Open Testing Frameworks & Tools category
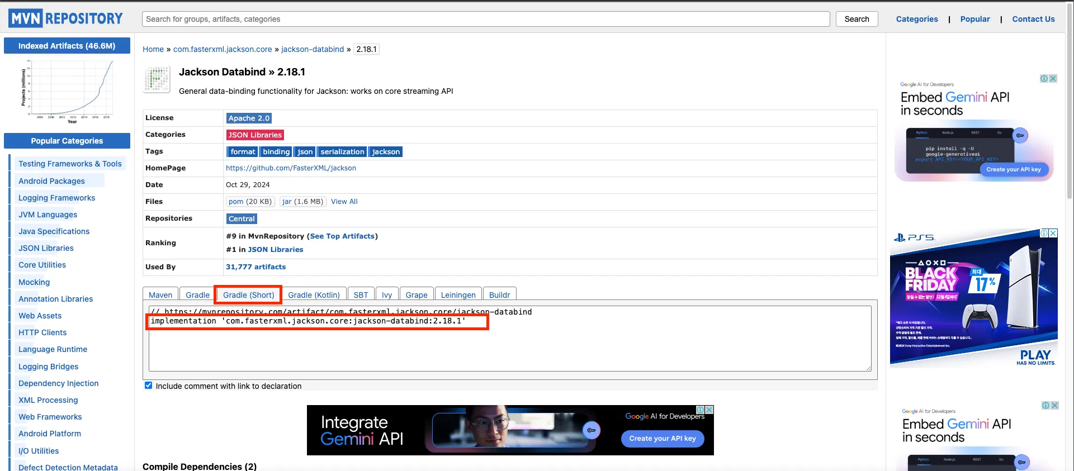1074x471 pixels. click(70, 164)
